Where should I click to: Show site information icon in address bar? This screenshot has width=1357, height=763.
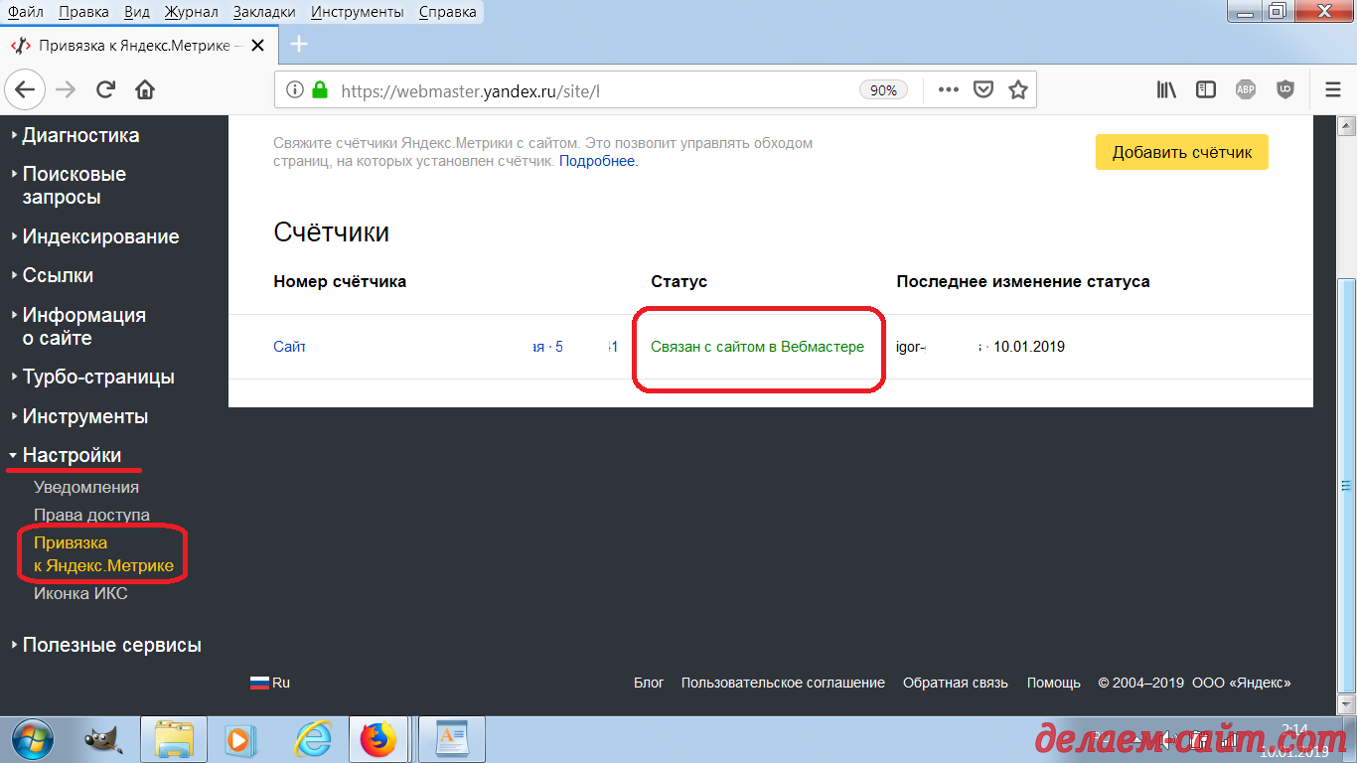(294, 89)
